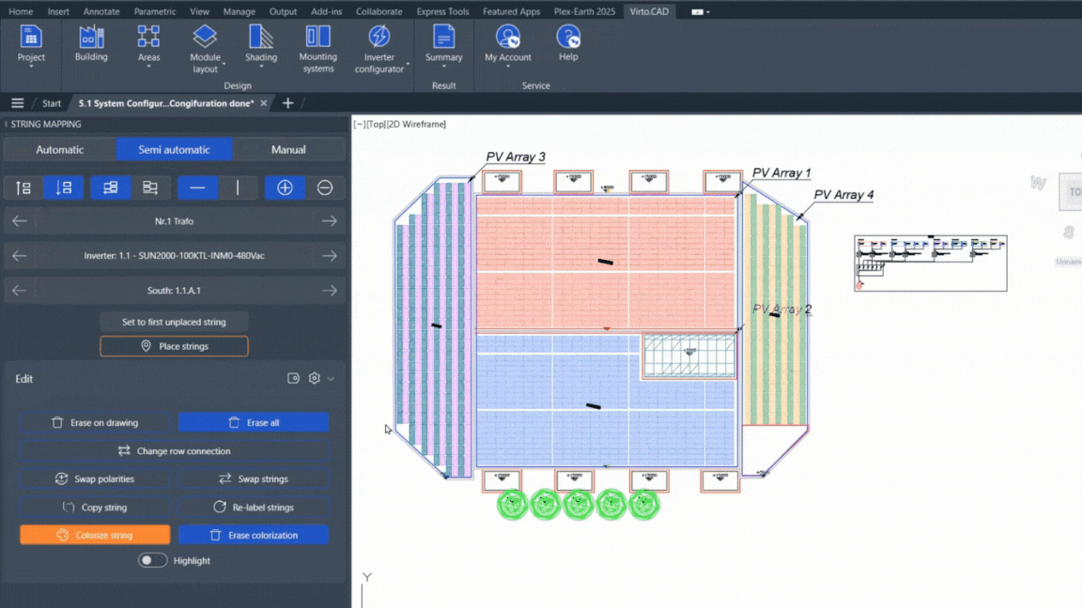Go to previous inverter with left arrow
This screenshot has height=608, width=1082.
coord(20,256)
